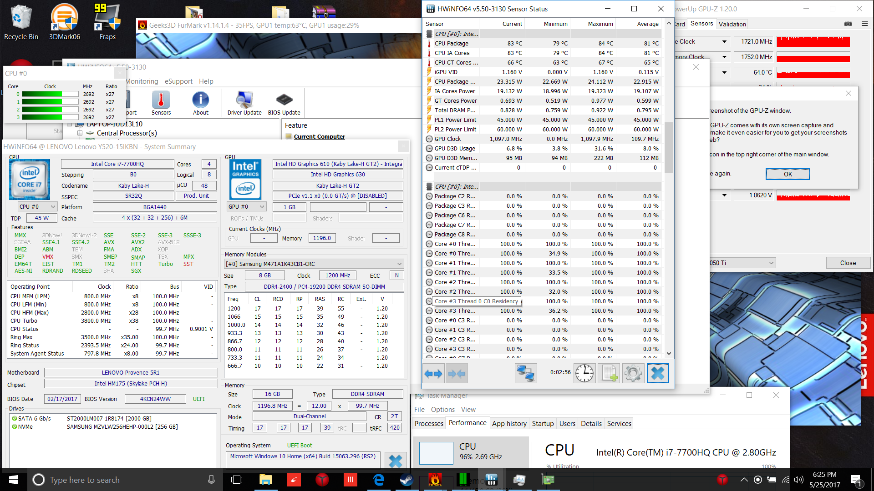Switch to App history tab in Task Manager
The image size is (874, 491).
click(x=509, y=423)
